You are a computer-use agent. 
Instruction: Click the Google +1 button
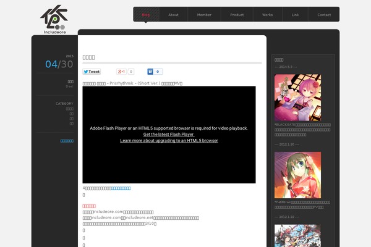coord(121,72)
